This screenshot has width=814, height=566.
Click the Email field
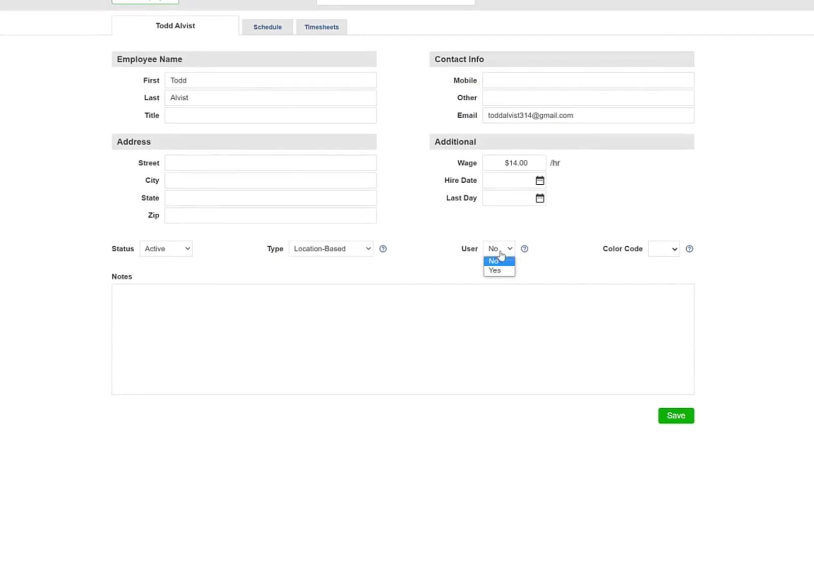[588, 115]
